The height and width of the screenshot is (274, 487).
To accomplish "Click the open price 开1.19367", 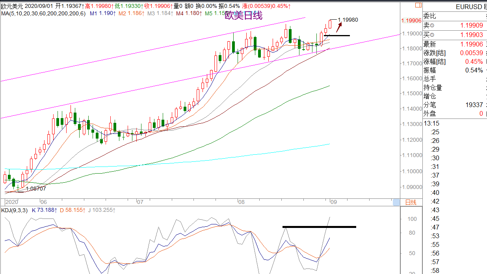I will (70, 6).
